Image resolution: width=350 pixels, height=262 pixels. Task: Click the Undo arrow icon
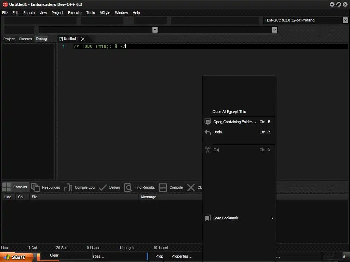click(x=207, y=132)
